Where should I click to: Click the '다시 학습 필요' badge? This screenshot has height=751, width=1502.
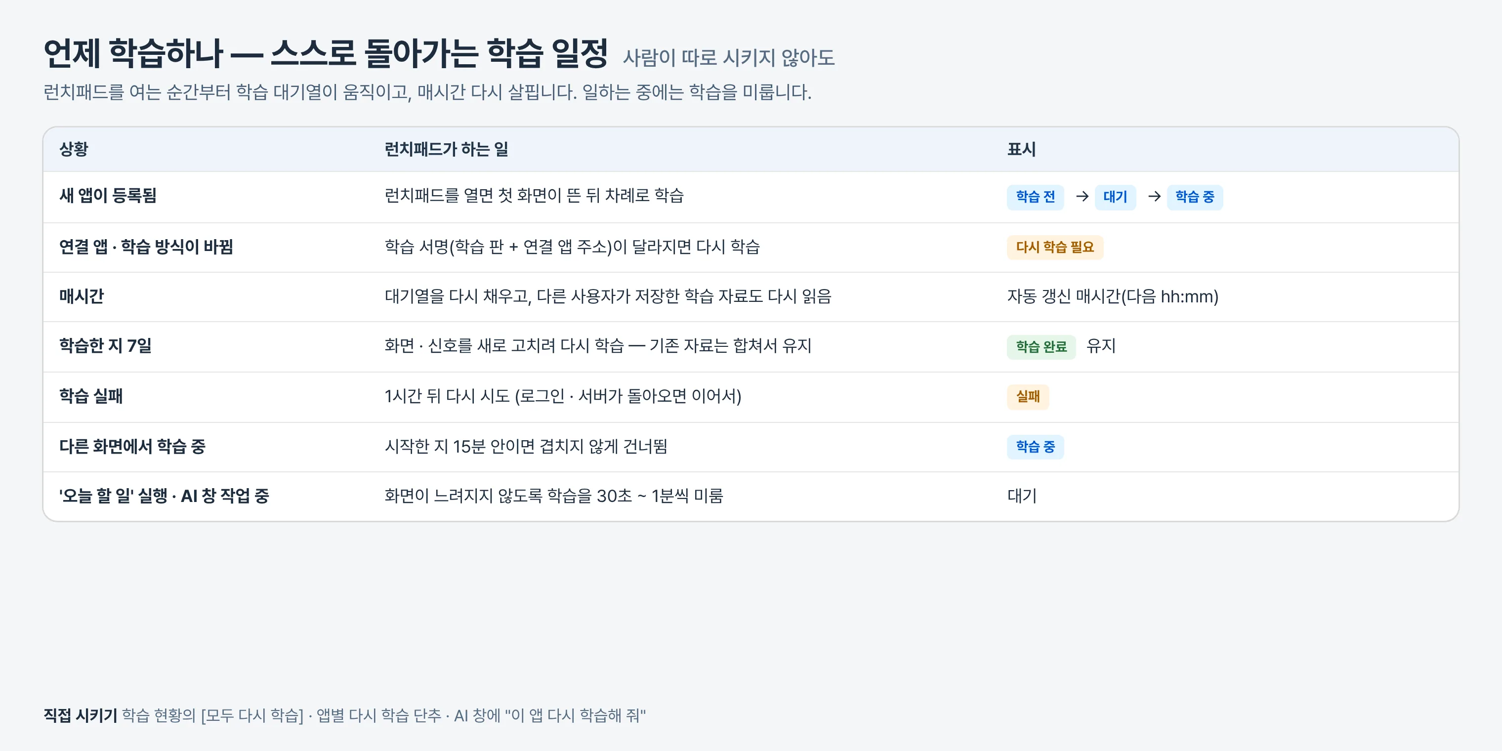[x=1055, y=247]
